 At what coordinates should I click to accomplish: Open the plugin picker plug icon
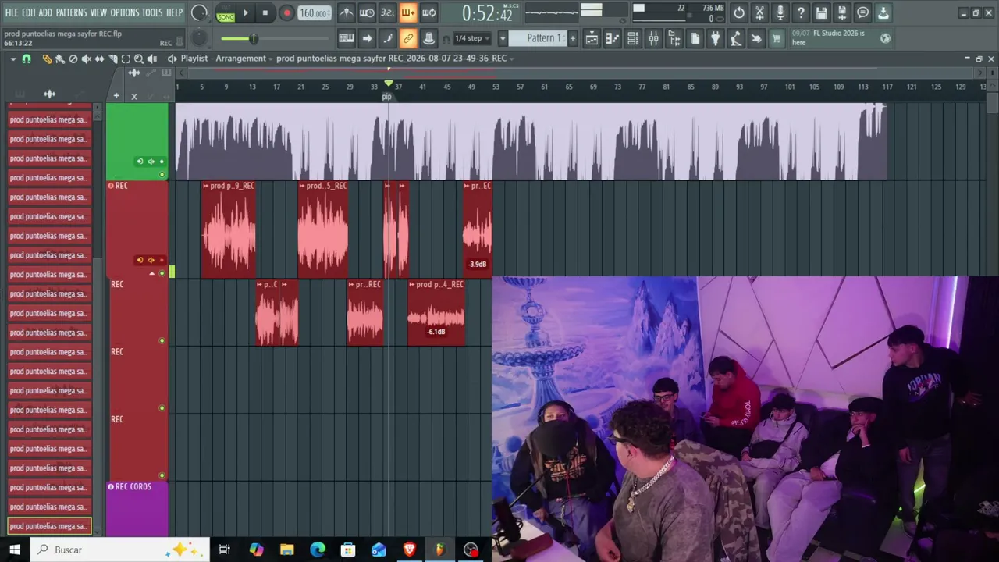[715, 38]
